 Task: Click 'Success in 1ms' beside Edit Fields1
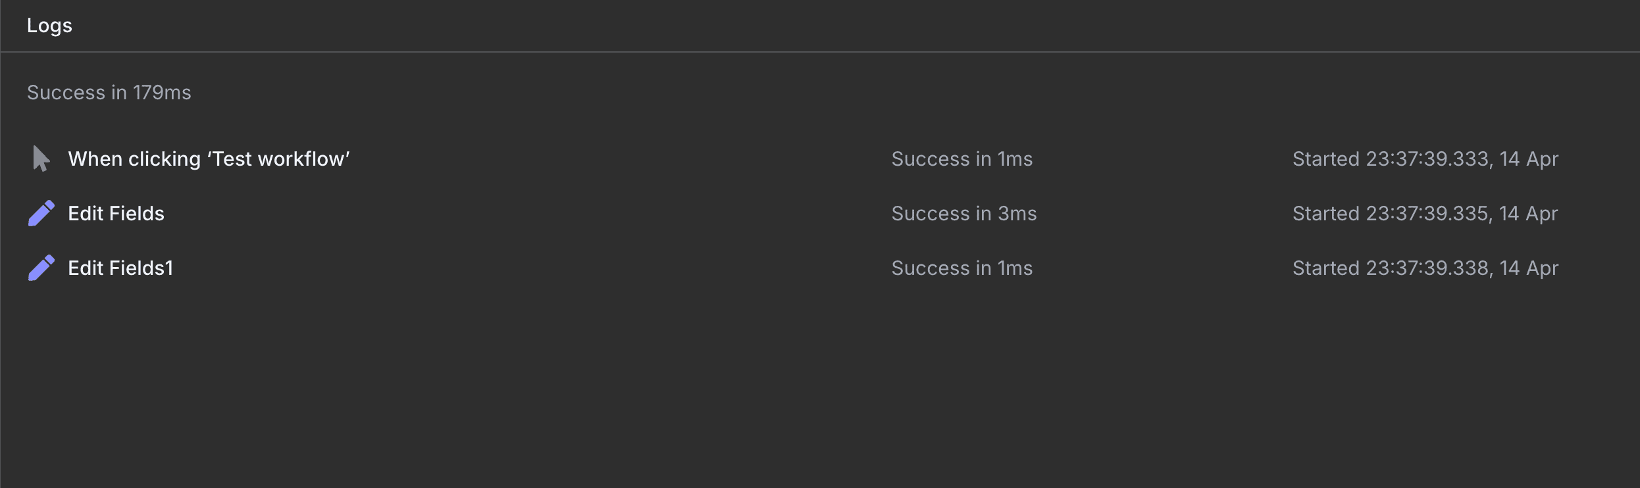click(x=961, y=268)
